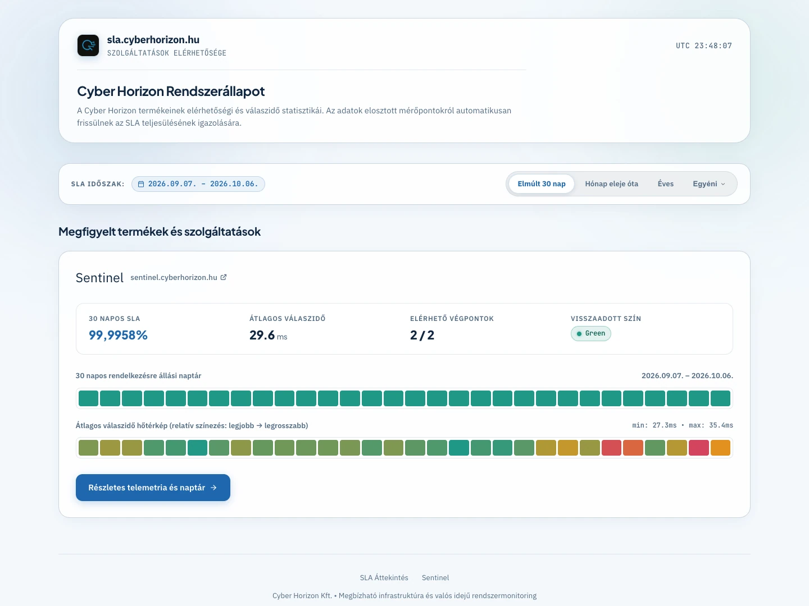Image resolution: width=809 pixels, height=606 pixels.
Task: Click the SLA date range 2026.09.07. – 2026.10.06.
Action: pos(198,184)
